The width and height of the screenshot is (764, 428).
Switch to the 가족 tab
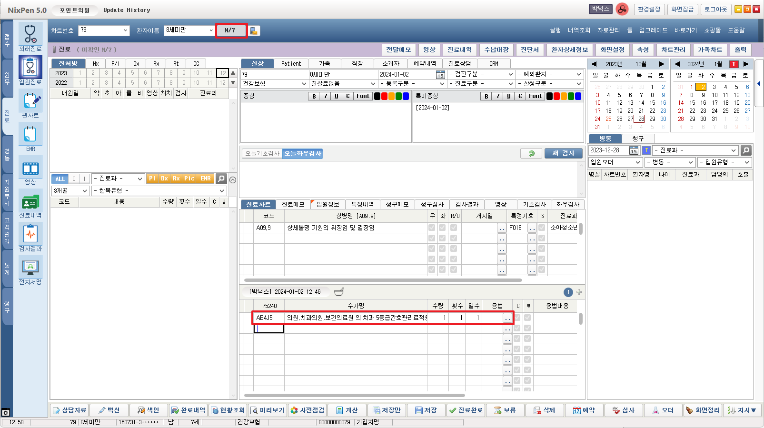click(x=324, y=63)
